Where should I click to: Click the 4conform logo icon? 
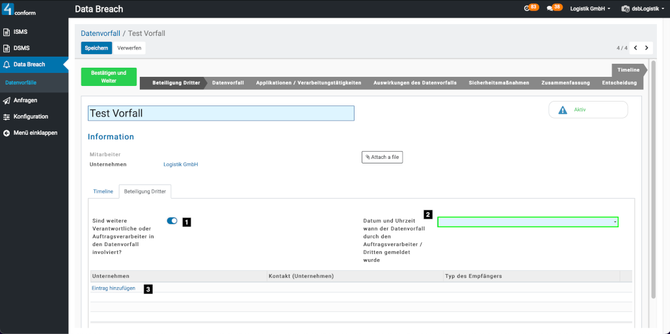coord(8,9)
